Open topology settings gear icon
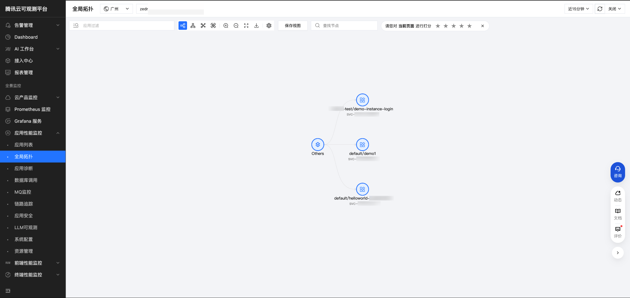630x298 pixels. tap(269, 25)
